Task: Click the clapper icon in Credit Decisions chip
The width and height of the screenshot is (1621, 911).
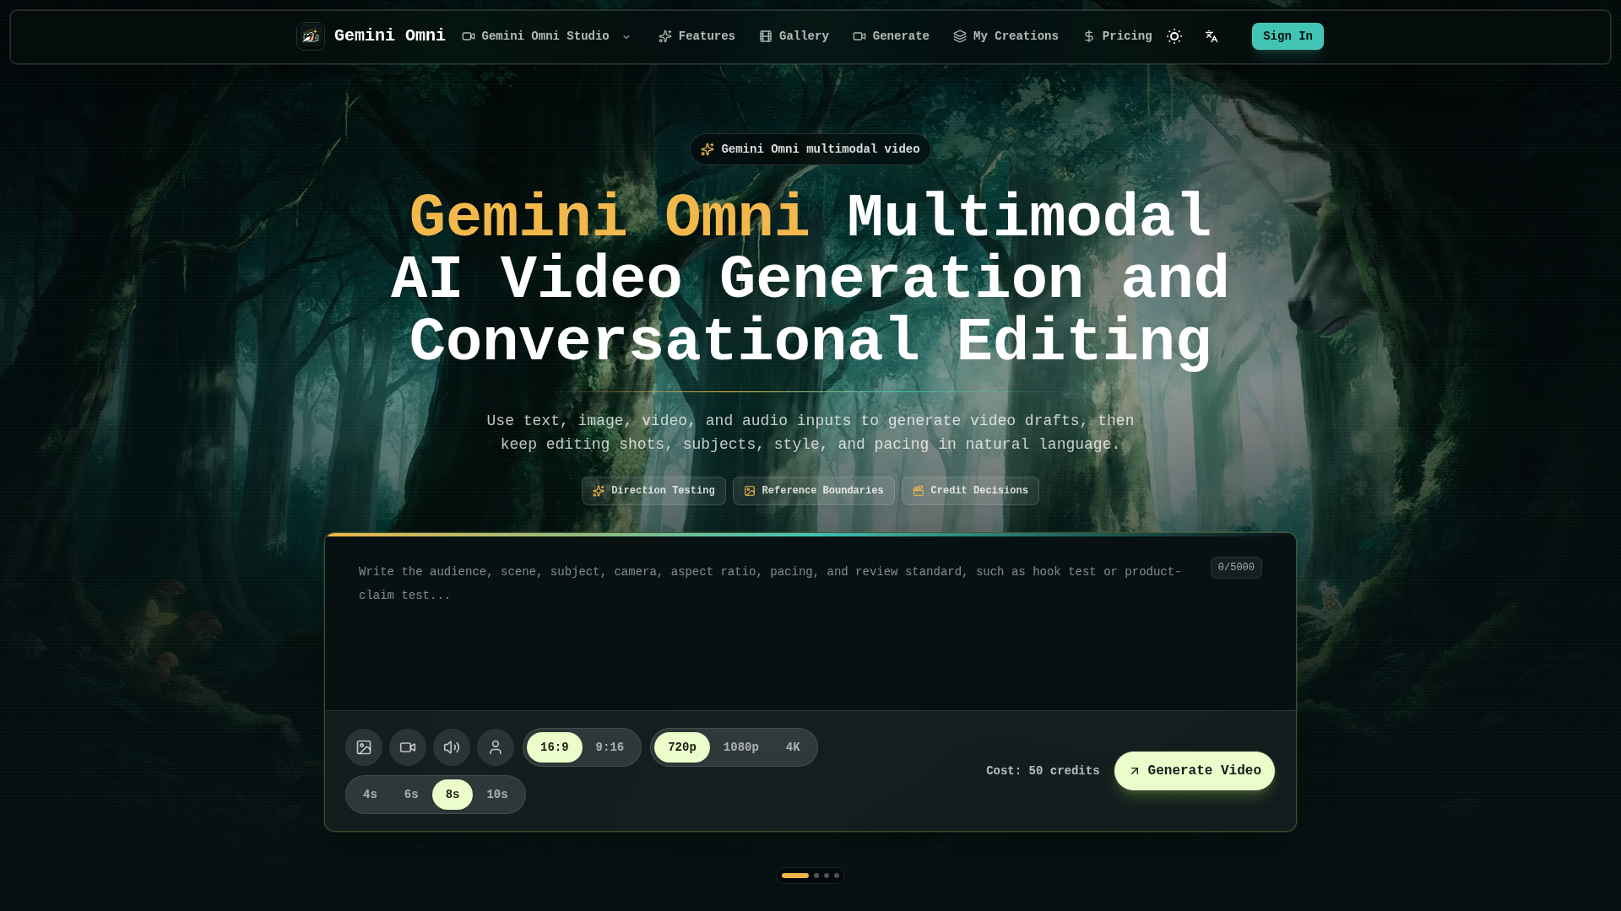Action: (x=919, y=491)
